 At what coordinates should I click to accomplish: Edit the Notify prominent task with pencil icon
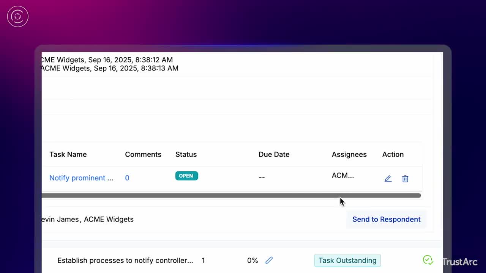pos(388,179)
